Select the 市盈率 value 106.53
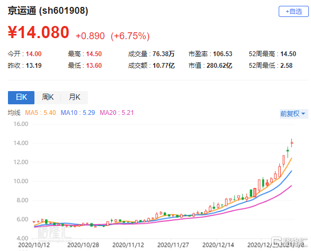Viewport: 311px width, 251px height. point(223,54)
